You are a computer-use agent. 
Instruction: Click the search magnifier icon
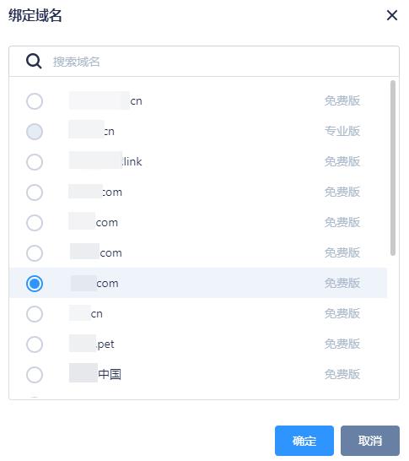(34, 61)
